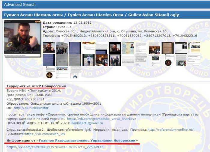Open the ok.ru/lexusstar profile link
Screen dimensions: 210x152
31,108
